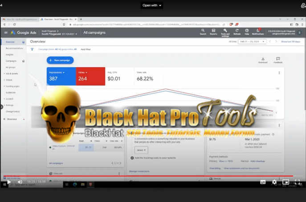Open the Video ads card three-dot menu
306x202 pixels.
(119, 174)
